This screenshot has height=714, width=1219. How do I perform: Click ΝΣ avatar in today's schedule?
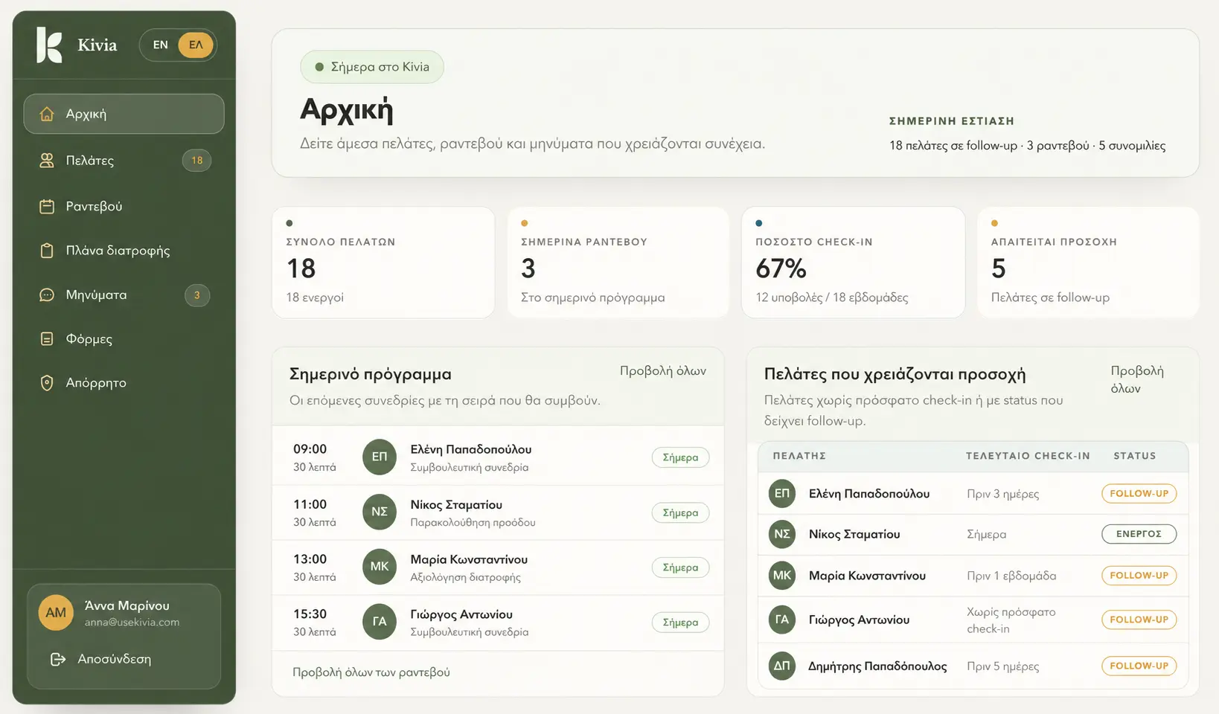pyautogui.click(x=380, y=512)
